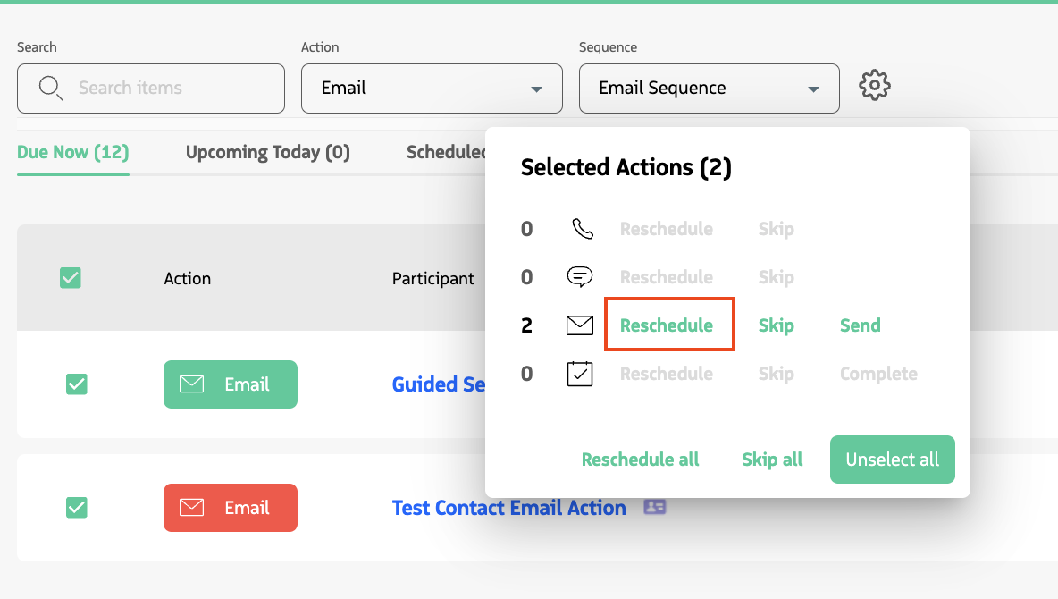This screenshot has height=599, width=1058.
Task: Click the phone call icon in popup
Action: [582, 229]
